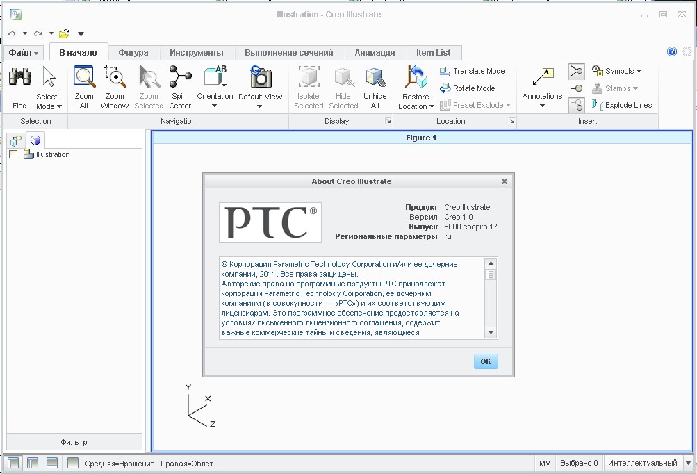Click the copyright text scroll-down arrow
The height and width of the screenshot is (474, 697).
pos(491,332)
